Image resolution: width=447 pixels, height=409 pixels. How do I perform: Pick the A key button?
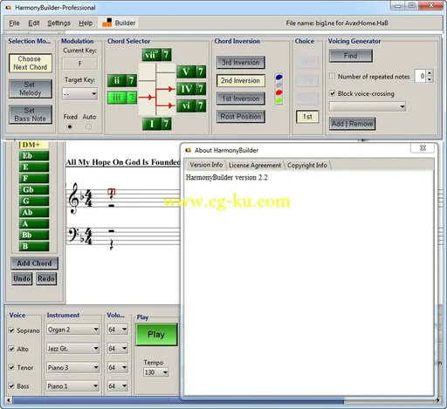pyautogui.click(x=34, y=224)
